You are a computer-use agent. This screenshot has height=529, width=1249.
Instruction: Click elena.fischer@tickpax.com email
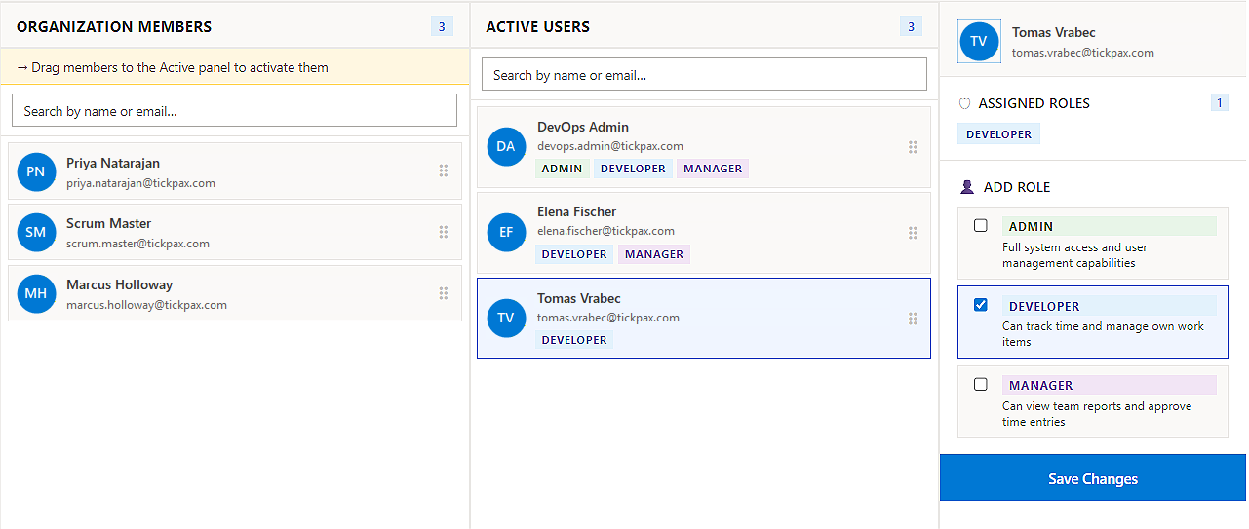tap(605, 231)
